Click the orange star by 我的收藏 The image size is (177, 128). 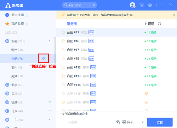pyautogui.click(x=7, y=24)
